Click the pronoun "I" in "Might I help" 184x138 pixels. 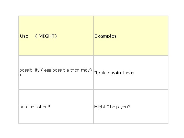[108, 107]
